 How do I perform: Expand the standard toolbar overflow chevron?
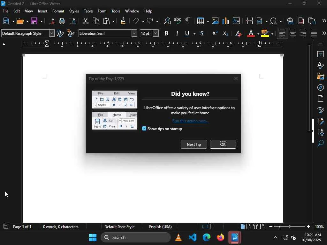(324, 21)
